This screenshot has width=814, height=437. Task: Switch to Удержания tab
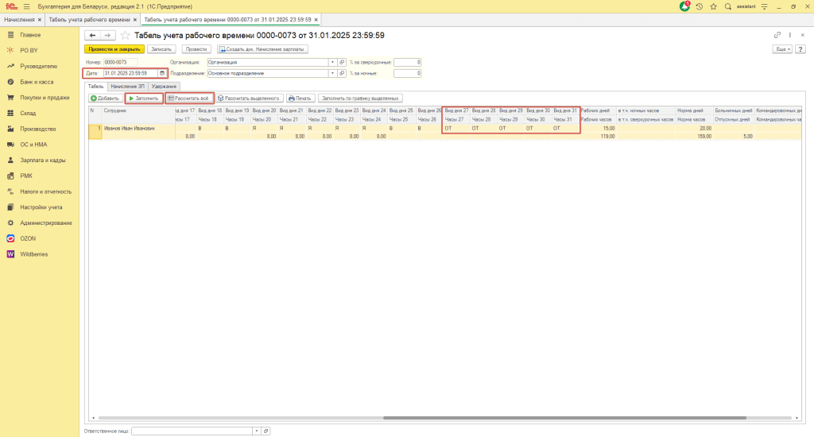pos(164,87)
